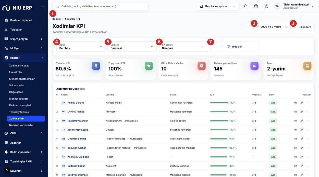The image size is (319, 177).
Task: Open more actions for Rustamov Mansur
Action: 308,121
